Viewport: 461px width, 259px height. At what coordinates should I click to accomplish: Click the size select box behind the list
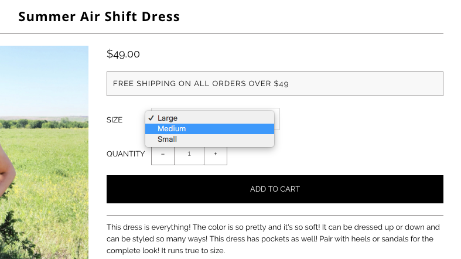tap(277, 117)
